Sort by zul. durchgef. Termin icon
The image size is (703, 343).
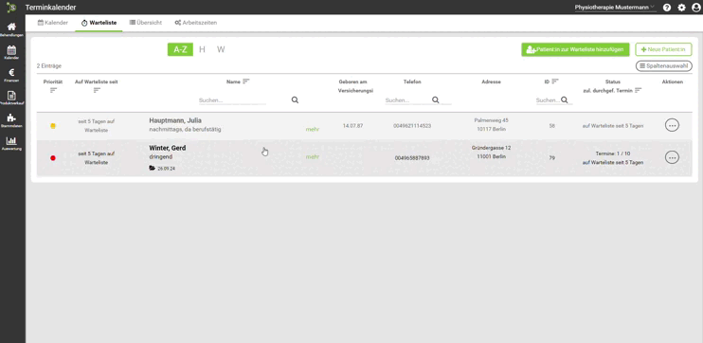coord(638,90)
